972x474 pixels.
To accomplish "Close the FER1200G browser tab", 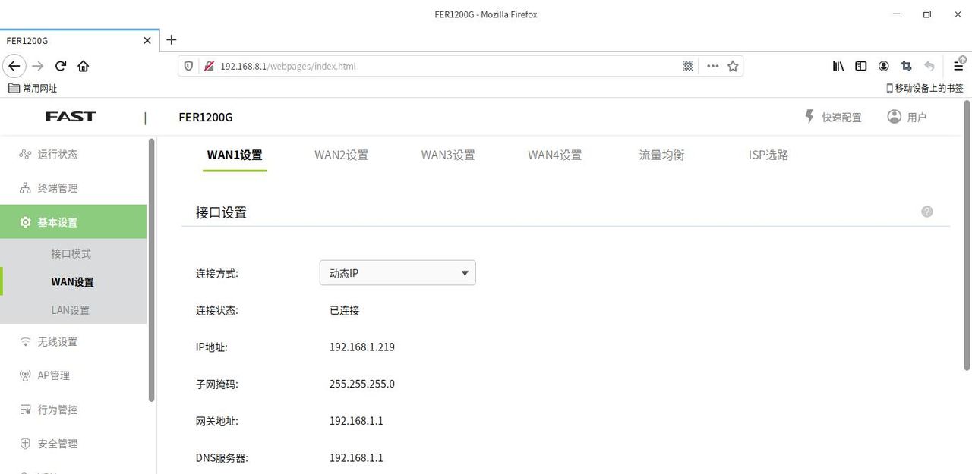I will [x=147, y=40].
